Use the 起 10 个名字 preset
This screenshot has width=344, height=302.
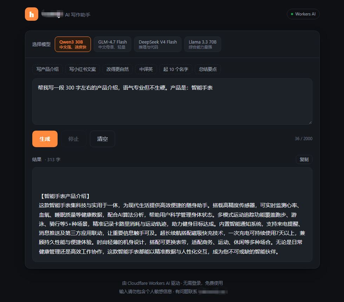pyautogui.click(x=176, y=69)
